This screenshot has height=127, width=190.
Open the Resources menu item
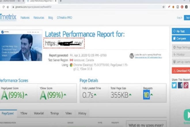(39, 18)
